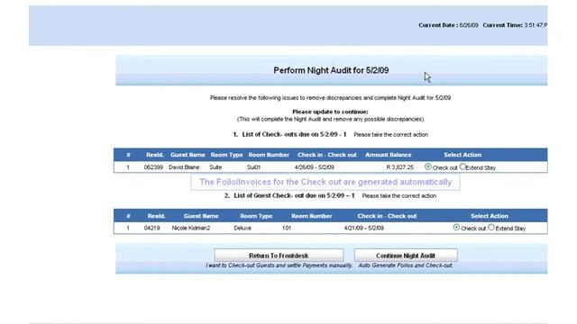Click Suite room type cell
The height and width of the screenshot is (324, 577).
tap(215, 167)
